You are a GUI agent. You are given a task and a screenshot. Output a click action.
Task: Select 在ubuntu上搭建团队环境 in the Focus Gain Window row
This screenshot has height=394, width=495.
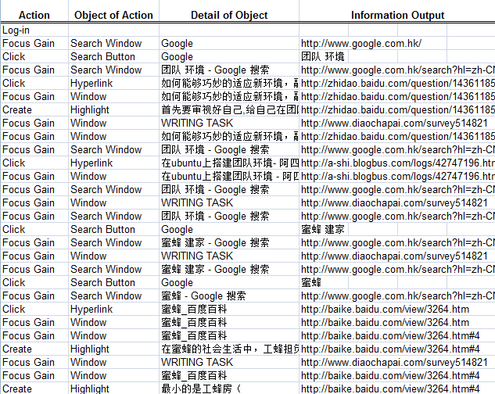point(230,177)
